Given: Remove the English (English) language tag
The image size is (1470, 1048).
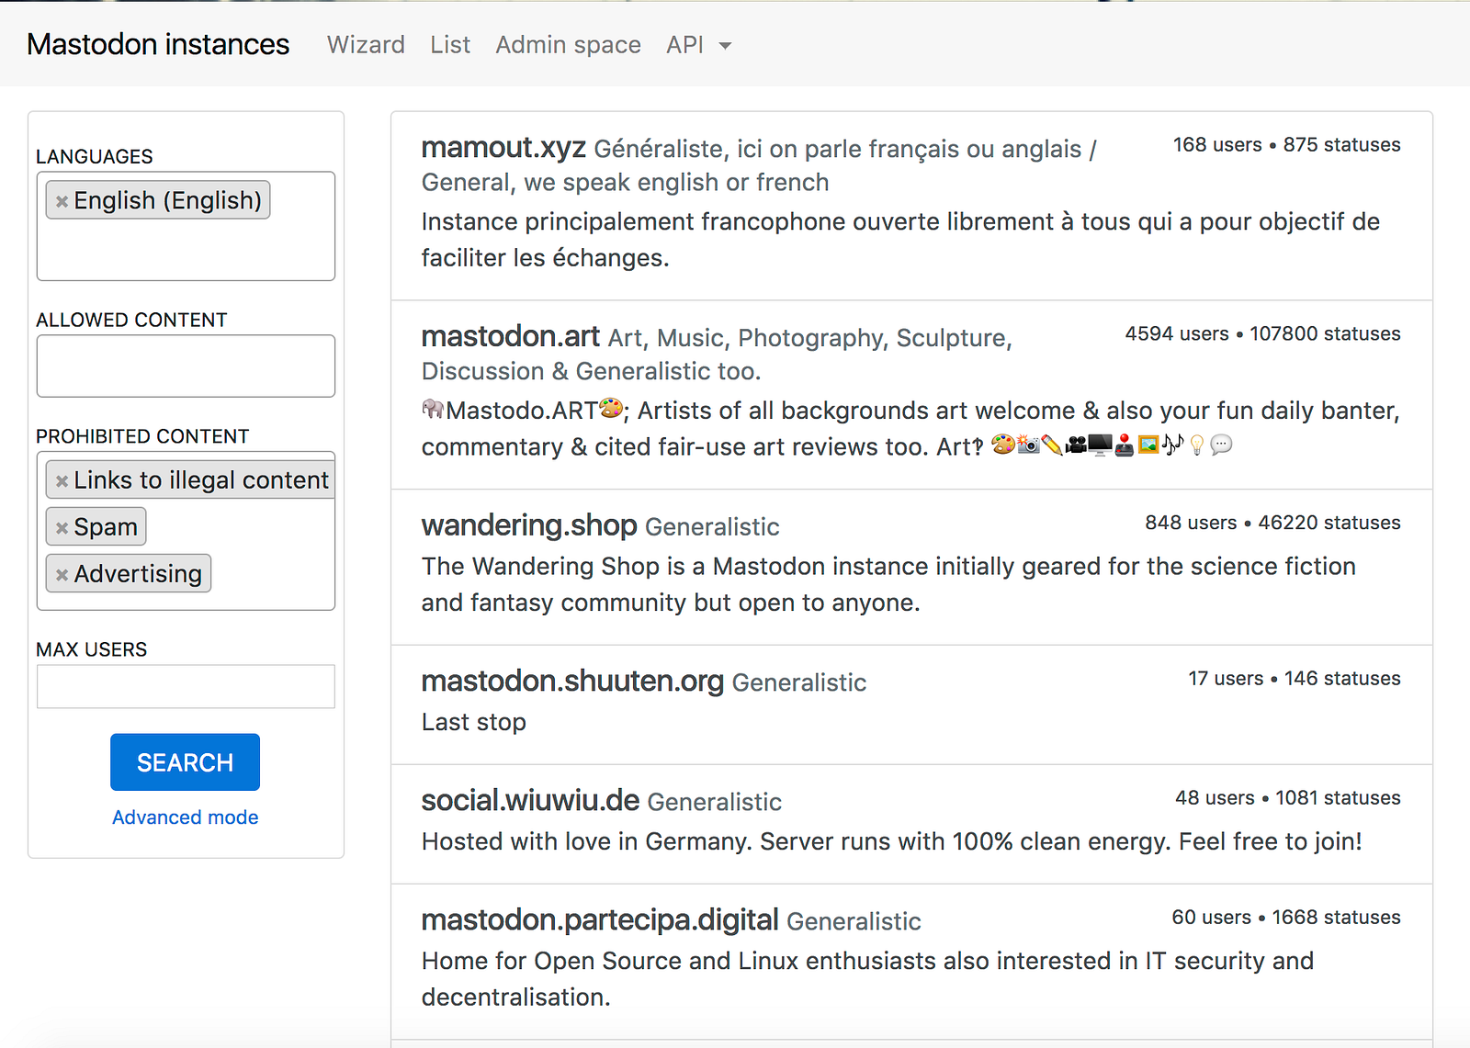Looking at the screenshot, I should (x=62, y=201).
